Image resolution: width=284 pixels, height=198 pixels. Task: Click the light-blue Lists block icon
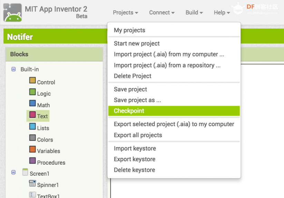(x=32, y=126)
